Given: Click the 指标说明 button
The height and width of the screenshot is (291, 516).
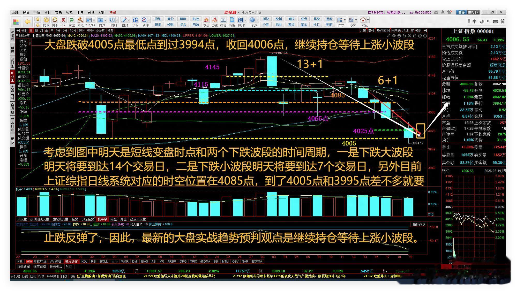Looking at the screenshot, I should (x=419, y=224).
